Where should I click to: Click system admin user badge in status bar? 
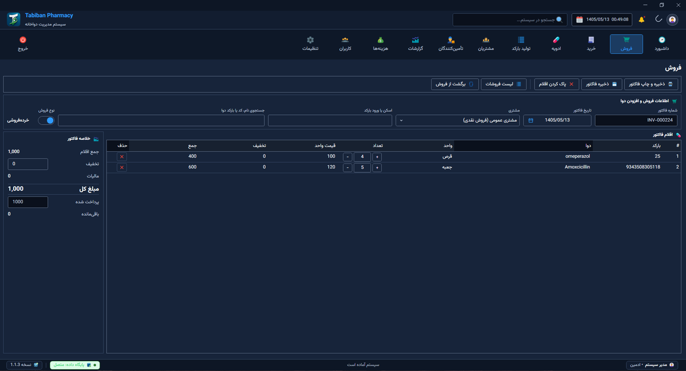click(652, 365)
